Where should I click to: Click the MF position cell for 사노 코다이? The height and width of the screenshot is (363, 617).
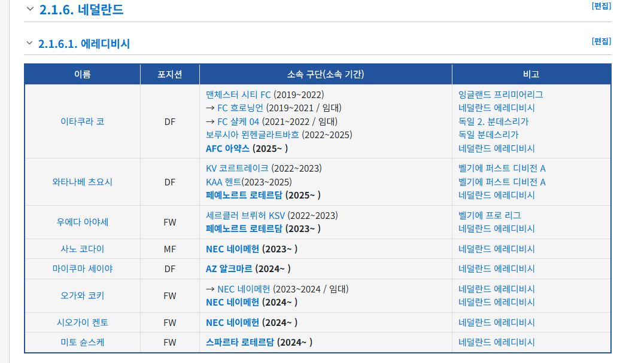[x=170, y=249]
